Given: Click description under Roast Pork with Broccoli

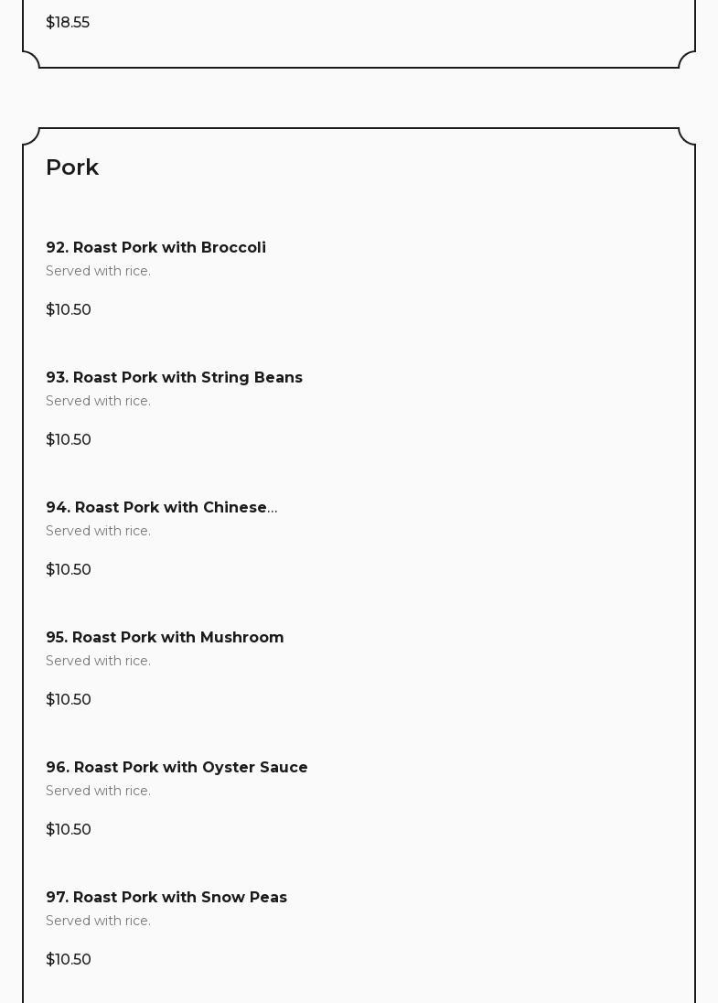Looking at the screenshot, I should [98, 271].
